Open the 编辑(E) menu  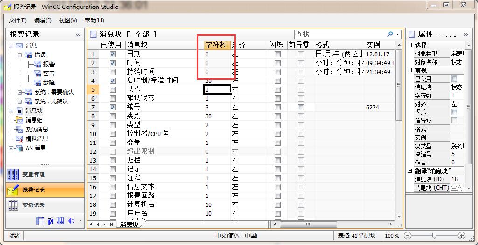coord(43,20)
